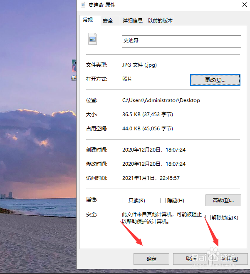The image size is (250, 274).
Task: Click the file name field 史迪奇
Action: pyautogui.click(x=181, y=42)
